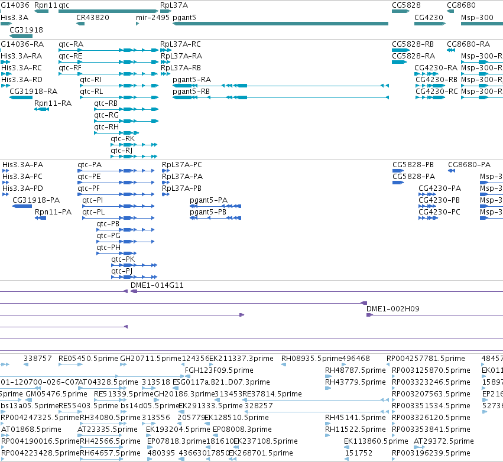503x462 pixels.
Task: Select EST label RH08935.5prime
Action: pyautogui.click(x=311, y=359)
